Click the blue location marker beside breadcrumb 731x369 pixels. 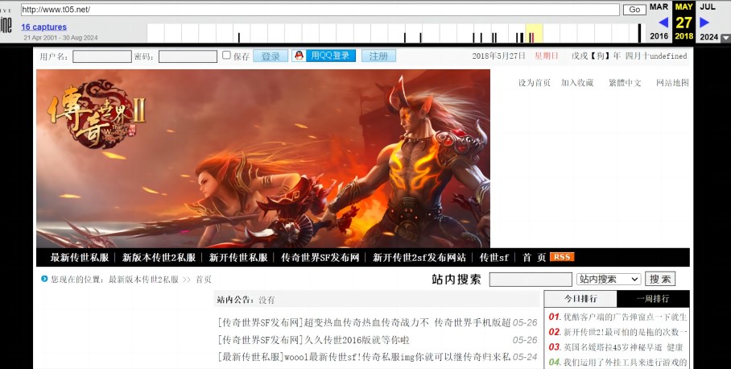coord(44,280)
